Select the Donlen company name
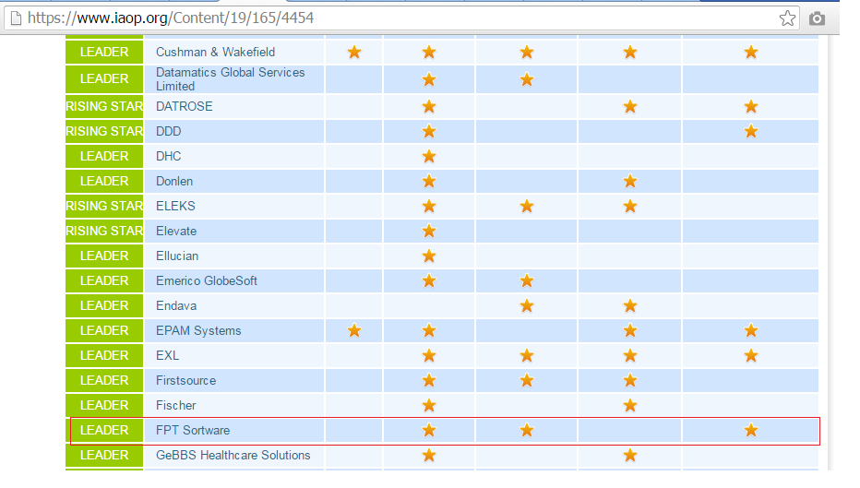The width and height of the screenshot is (860, 488). [x=174, y=181]
